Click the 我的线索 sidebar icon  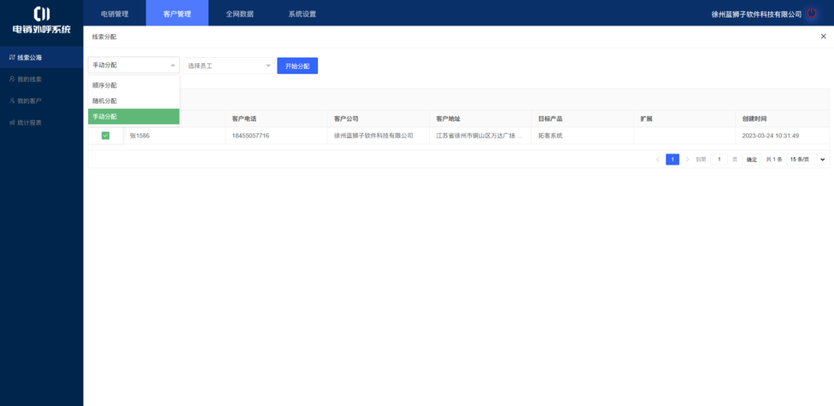coord(12,79)
